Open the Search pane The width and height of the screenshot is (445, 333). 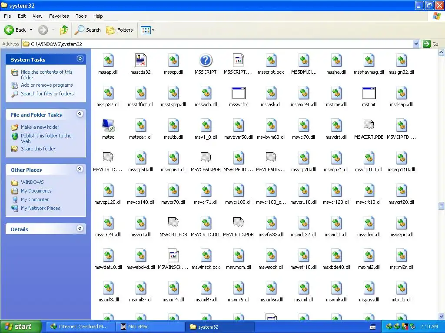88,30
